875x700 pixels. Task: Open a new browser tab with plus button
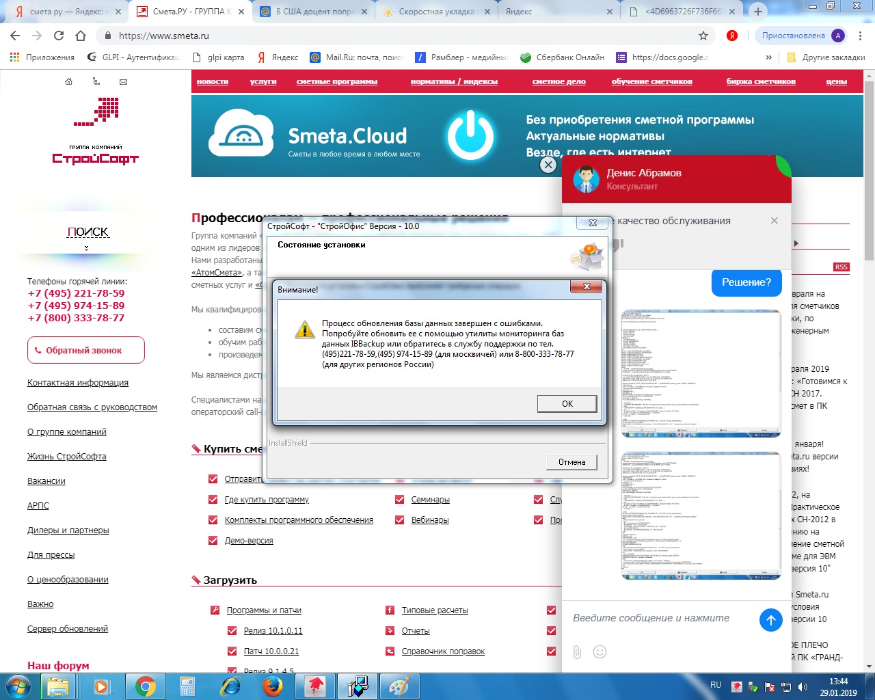click(x=757, y=11)
